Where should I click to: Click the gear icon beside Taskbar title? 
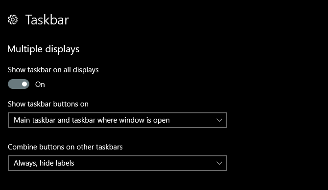pos(13,20)
